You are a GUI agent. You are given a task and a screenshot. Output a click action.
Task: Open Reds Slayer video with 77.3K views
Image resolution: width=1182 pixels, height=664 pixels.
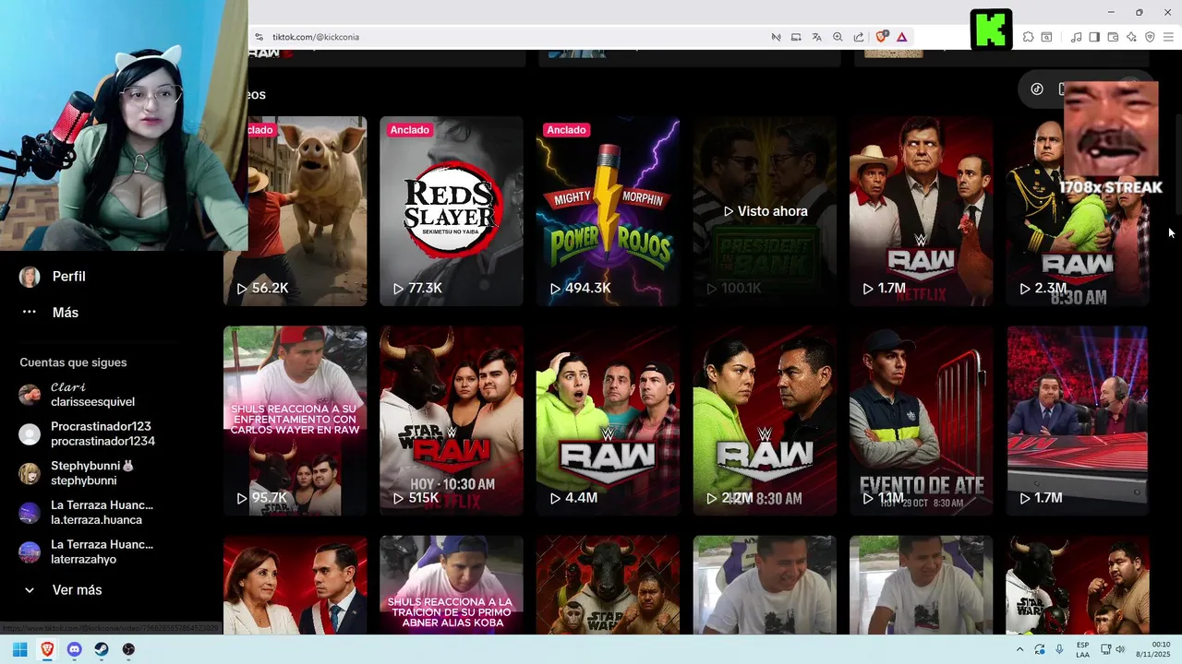pyautogui.click(x=451, y=211)
